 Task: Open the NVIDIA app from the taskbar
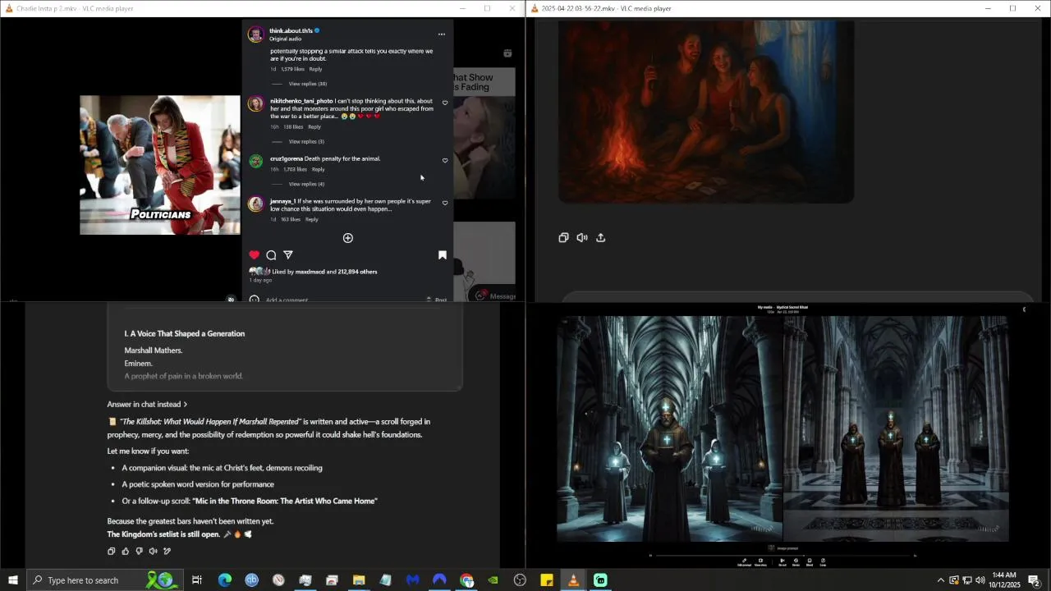[x=493, y=580]
